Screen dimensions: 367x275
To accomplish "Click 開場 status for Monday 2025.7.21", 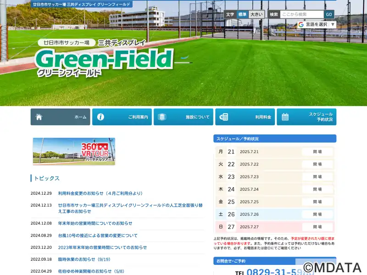I will pos(317,152).
